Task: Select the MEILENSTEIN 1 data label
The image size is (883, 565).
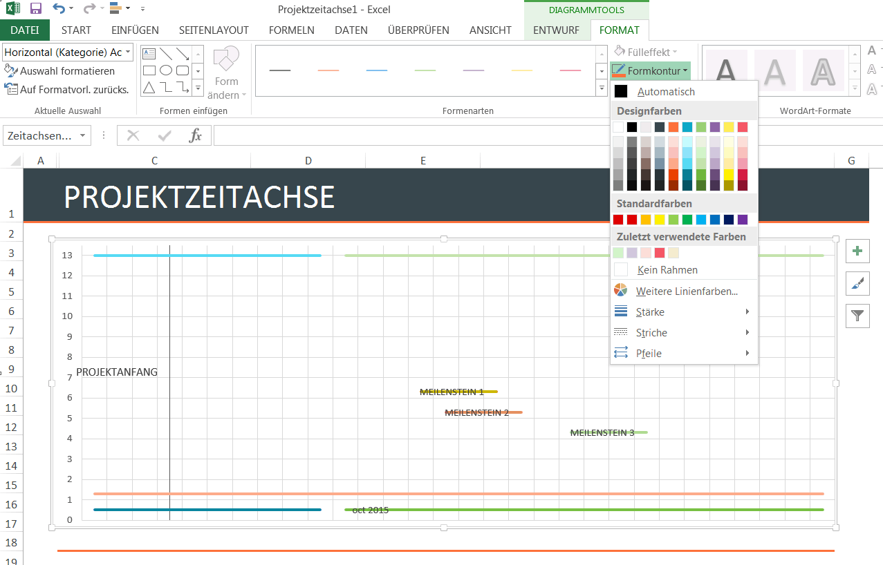Action: (x=452, y=392)
